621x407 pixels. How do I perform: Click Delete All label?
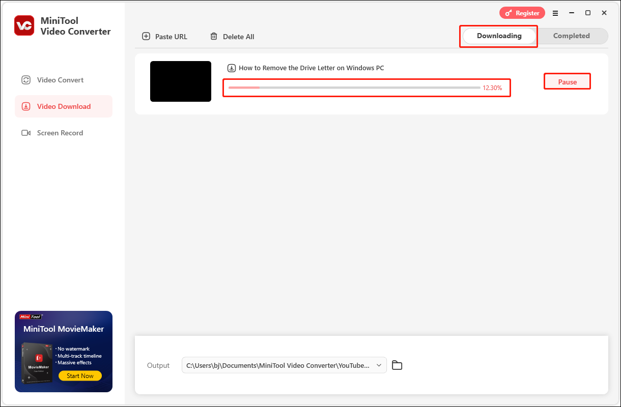238,37
